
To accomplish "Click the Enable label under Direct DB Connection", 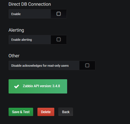I will tap(16, 14).
